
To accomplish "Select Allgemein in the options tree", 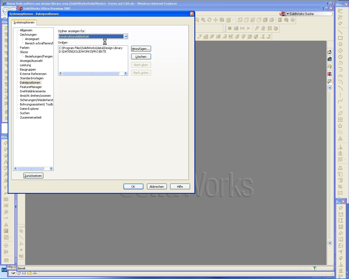I will [x=26, y=30].
